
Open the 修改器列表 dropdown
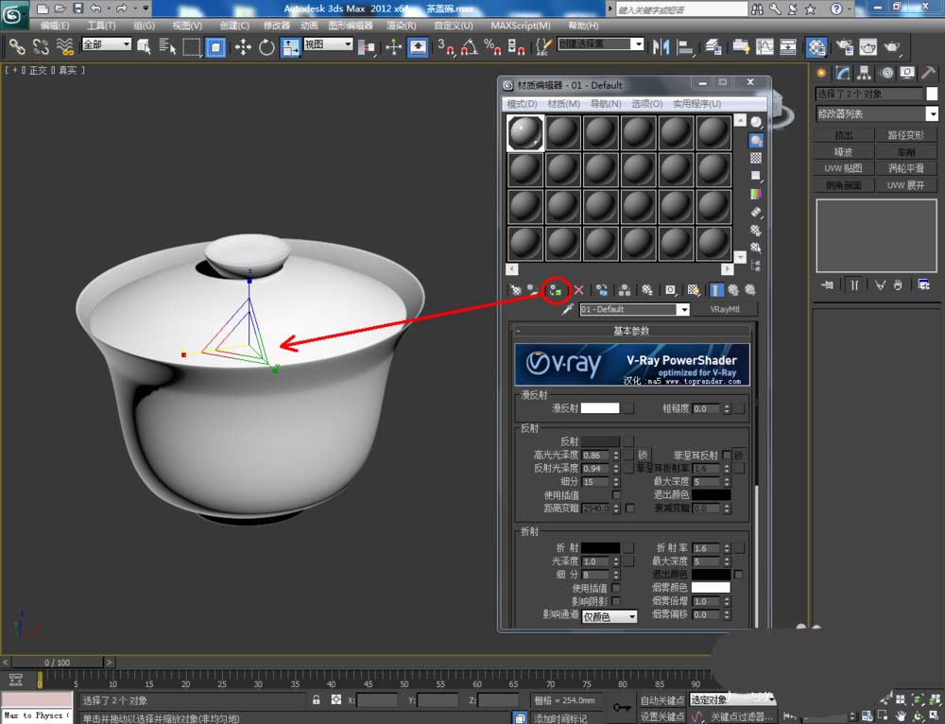coord(877,113)
